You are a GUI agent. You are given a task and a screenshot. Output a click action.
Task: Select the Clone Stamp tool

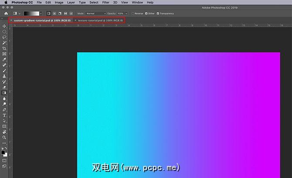4,76
